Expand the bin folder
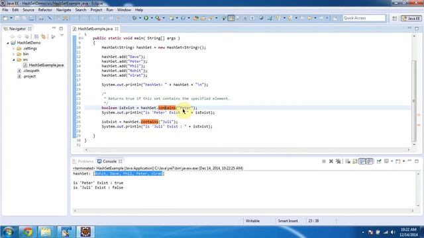 (x=13, y=54)
